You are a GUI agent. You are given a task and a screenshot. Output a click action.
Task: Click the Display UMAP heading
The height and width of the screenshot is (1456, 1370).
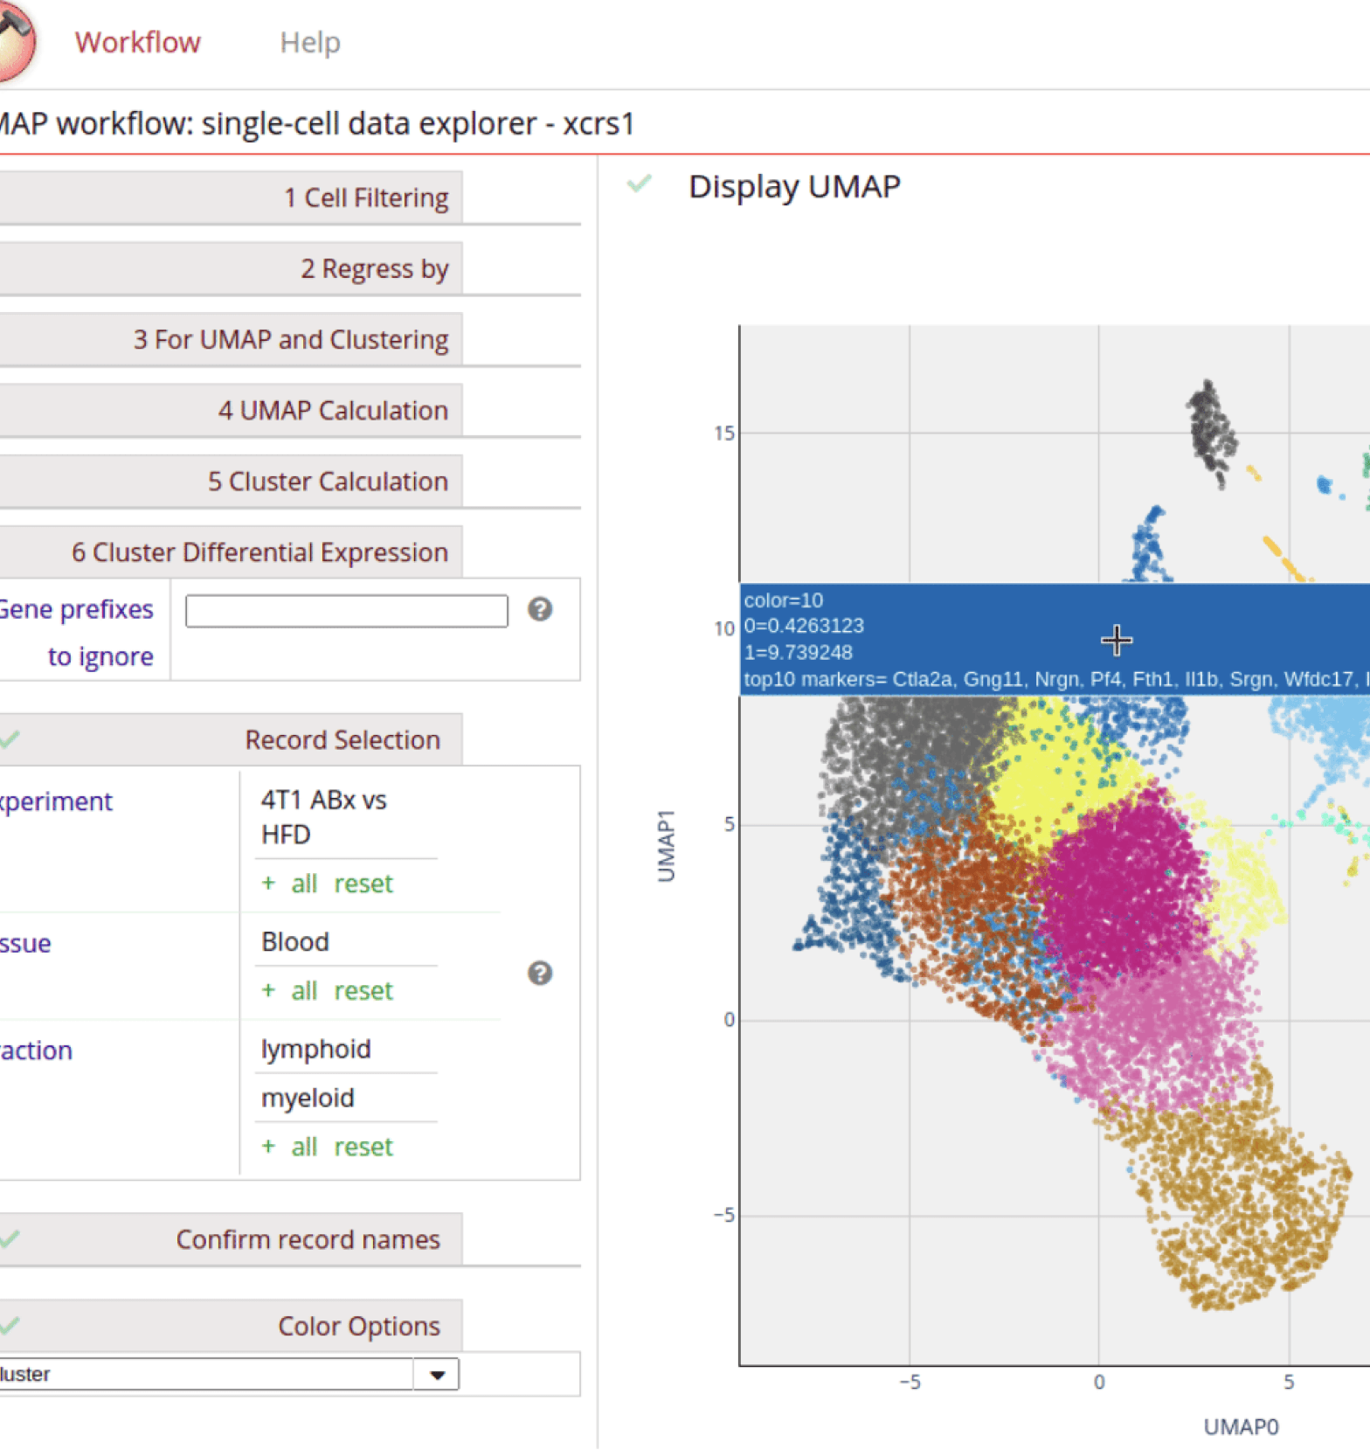pos(794,186)
